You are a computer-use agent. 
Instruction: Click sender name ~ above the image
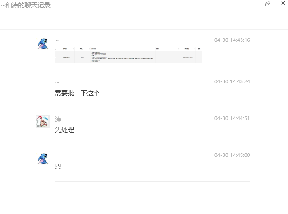point(57,41)
